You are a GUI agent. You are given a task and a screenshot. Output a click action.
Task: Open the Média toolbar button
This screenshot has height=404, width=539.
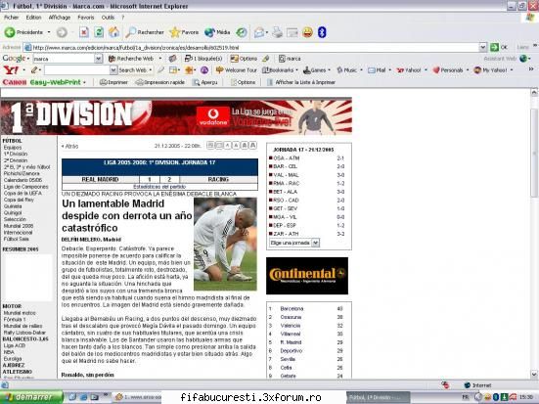pos(217,32)
